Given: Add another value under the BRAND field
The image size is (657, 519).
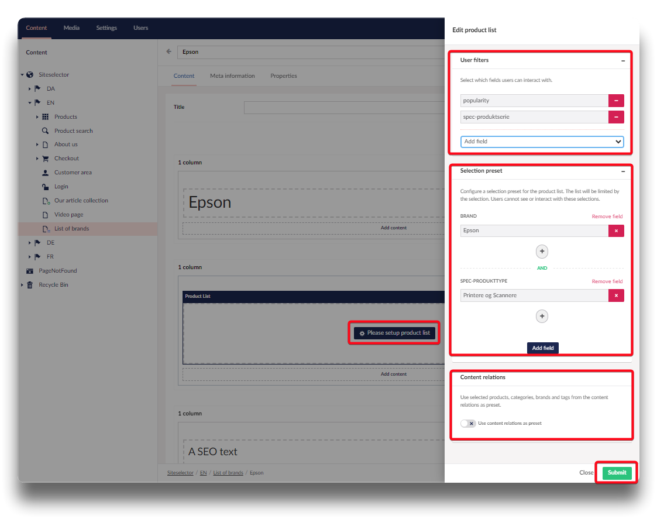Looking at the screenshot, I should click(x=542, y=252).
